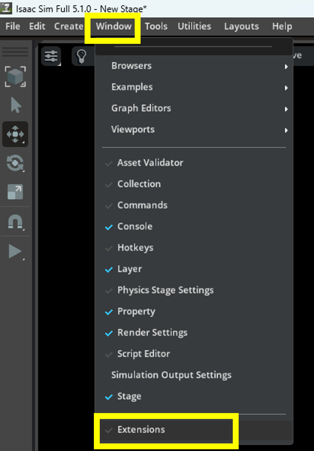Open the Create menu

[69, 26]
